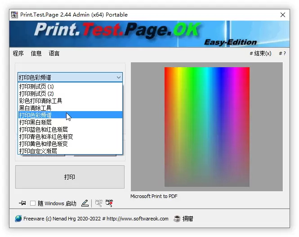The width and height of the screenshot is (299, 237).
Task: Close the Print.Test.Page window
Action: pos(283,15)
